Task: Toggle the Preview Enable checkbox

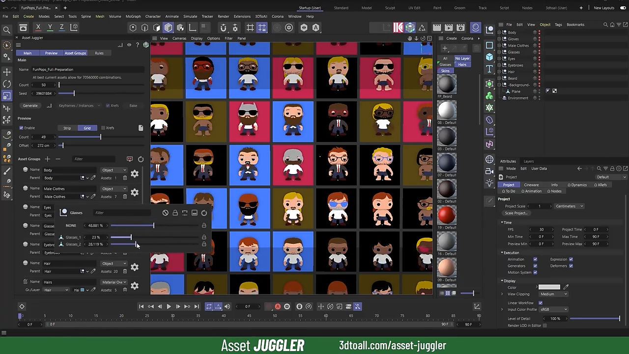Action: click(x=21, y=128)
